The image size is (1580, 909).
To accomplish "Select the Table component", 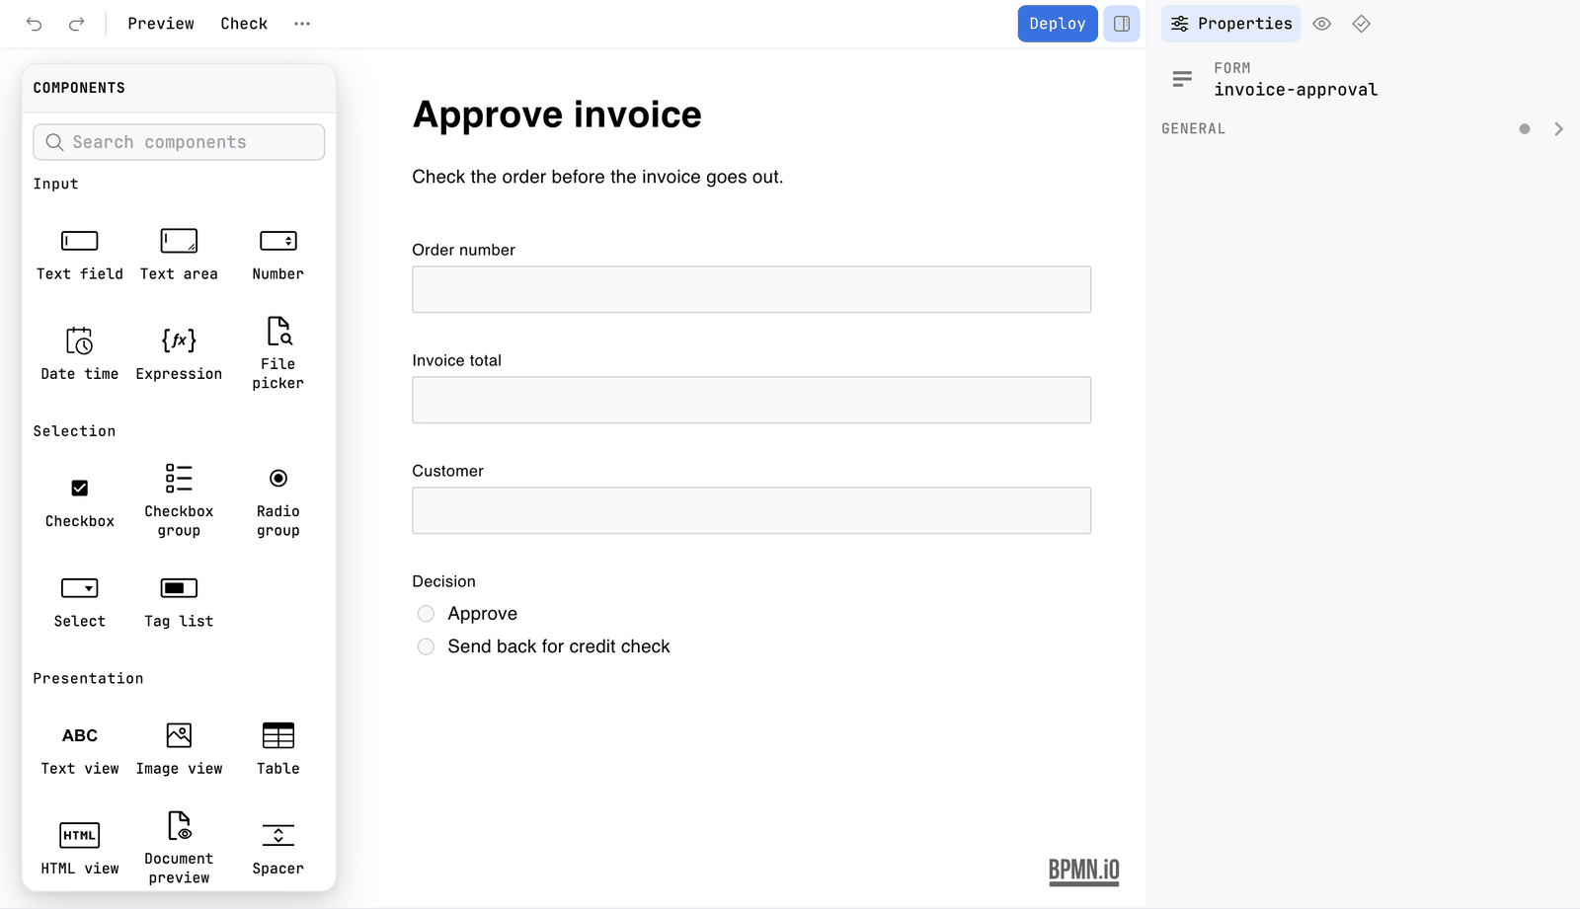I will (278, 749).
